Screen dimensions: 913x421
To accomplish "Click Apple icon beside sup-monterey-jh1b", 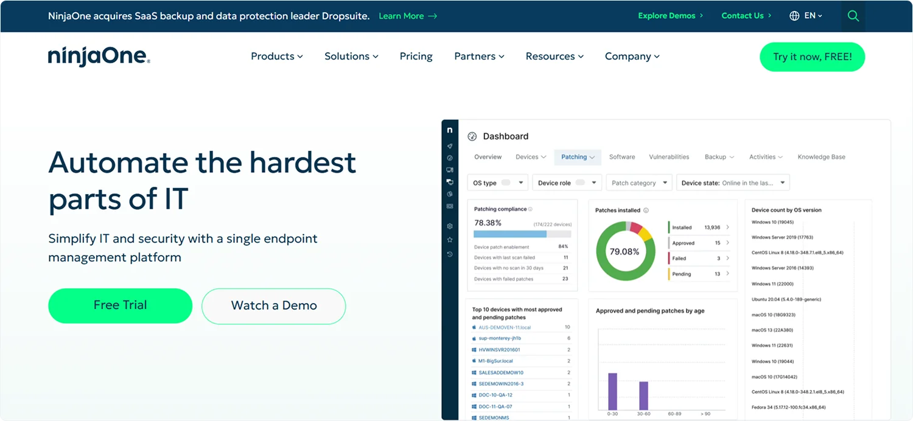I will point(474,338).
